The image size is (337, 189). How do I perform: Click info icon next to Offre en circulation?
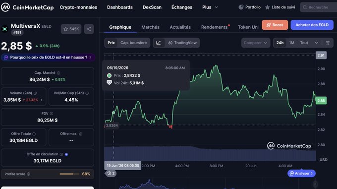pos(61,154)
